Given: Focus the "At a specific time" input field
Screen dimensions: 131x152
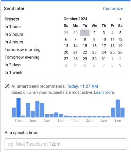Looking at the screenshot, I should [x=66, y=144].
